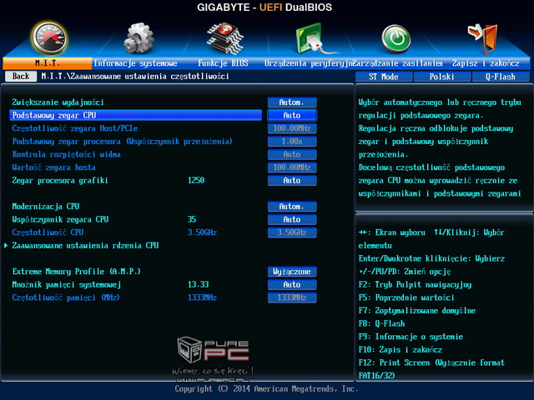
Task: Click the CPU ratio value 35
Action: (192, 220)
